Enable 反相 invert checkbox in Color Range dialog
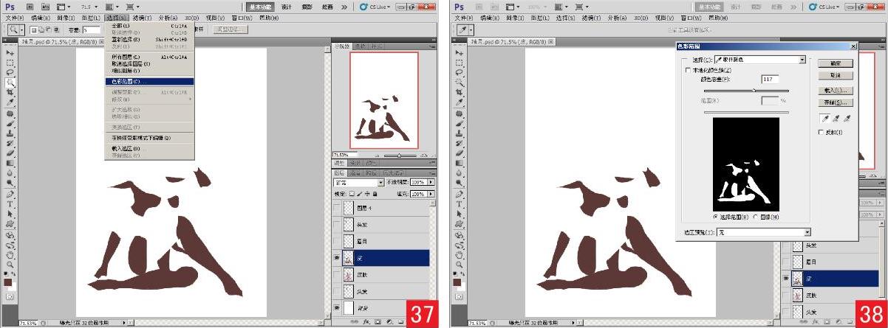This screenshot has width=888, height=328. (822, 132)
